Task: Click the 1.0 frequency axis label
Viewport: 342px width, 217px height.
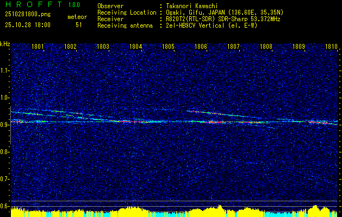Action: pyautogui.click(x=5, y=98)
